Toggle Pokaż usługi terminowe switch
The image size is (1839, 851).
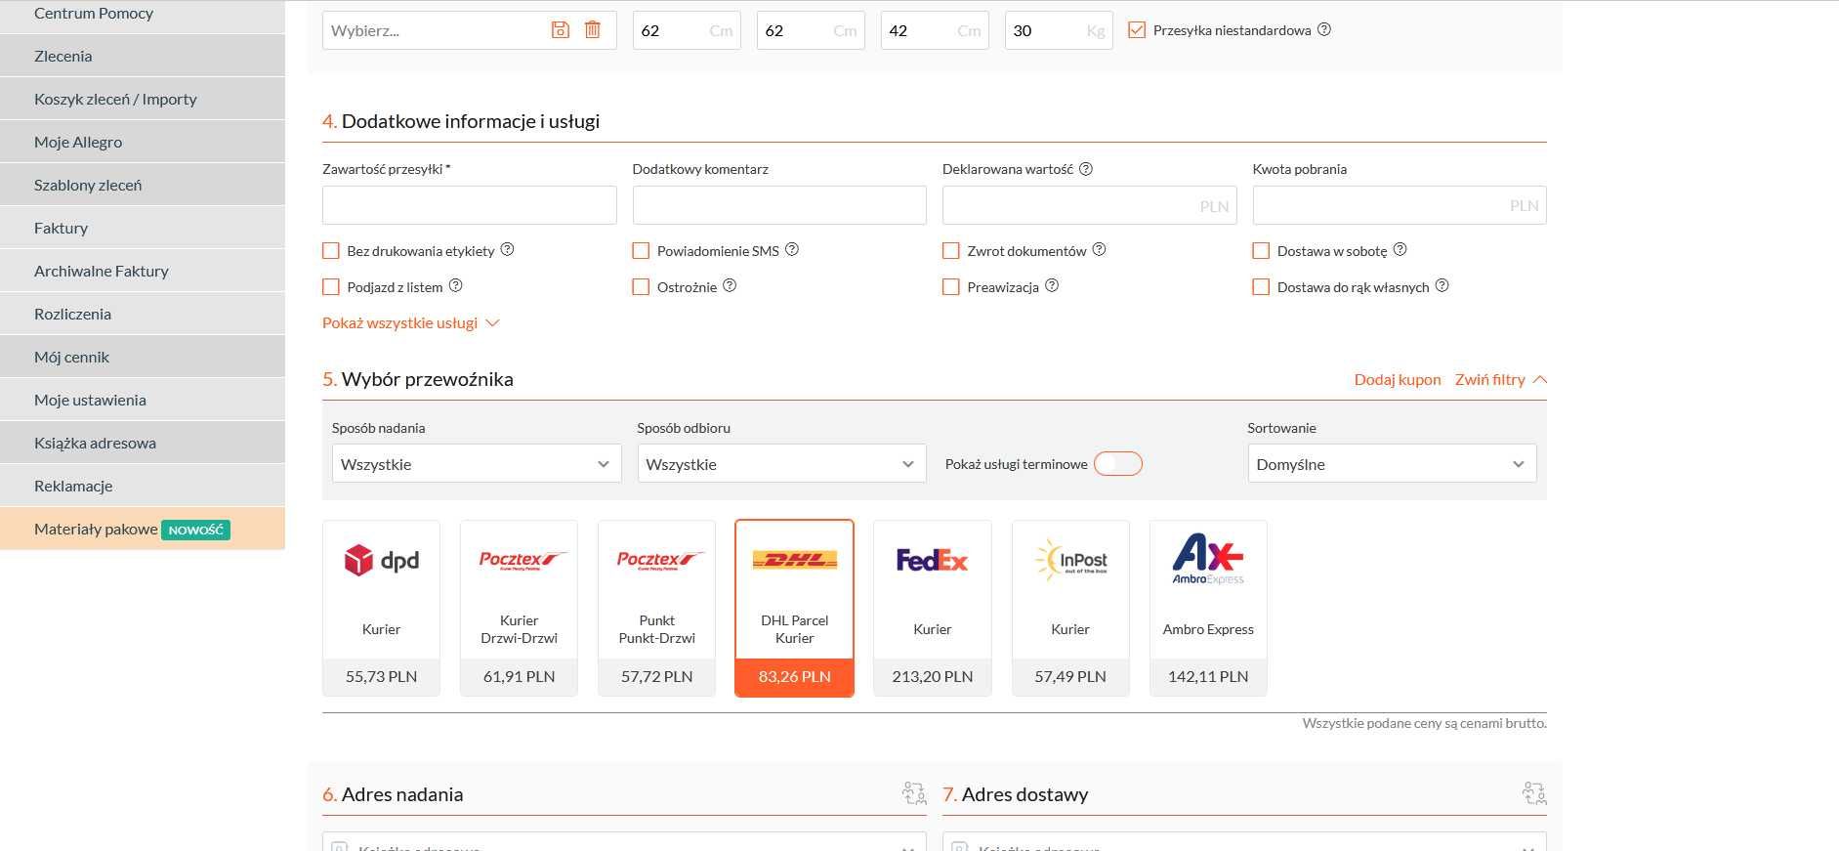[1118, 464]
